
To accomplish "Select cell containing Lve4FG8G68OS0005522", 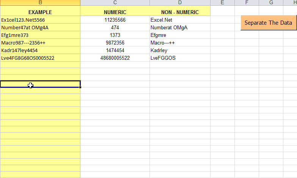I will (x=40, y=58).
